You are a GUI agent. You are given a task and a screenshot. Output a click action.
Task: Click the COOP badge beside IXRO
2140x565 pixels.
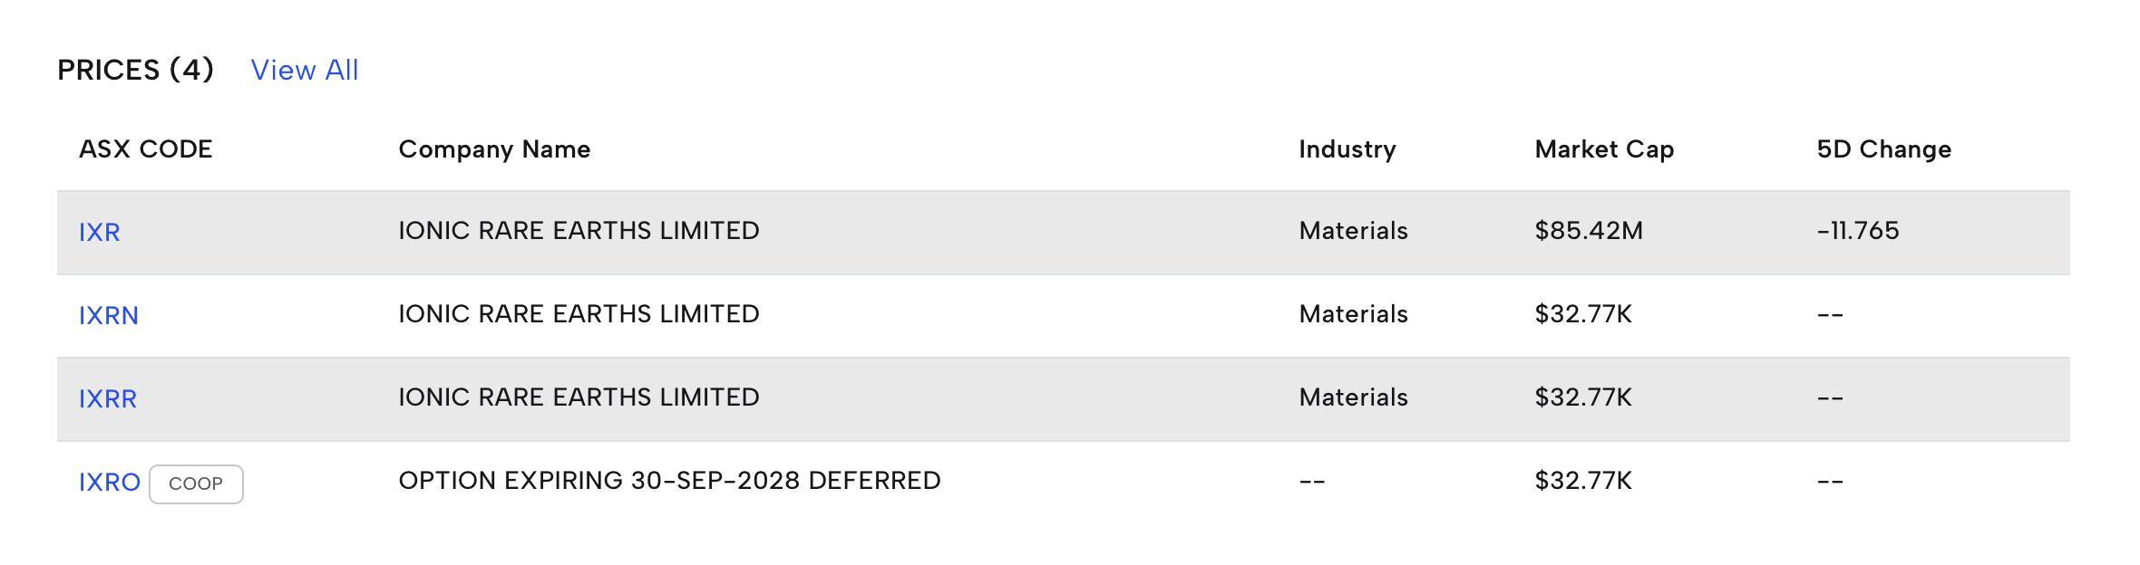point(196,484)
